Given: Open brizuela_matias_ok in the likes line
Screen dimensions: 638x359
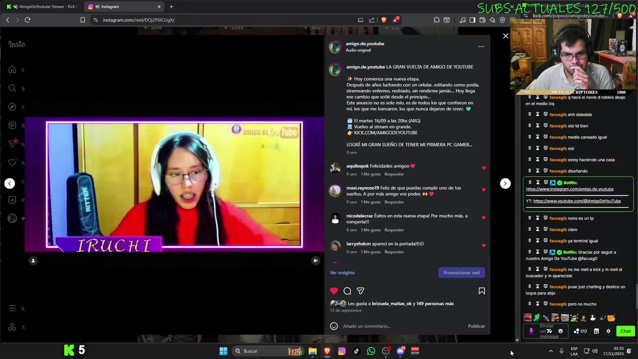Looking at the screenshot, I should tap(392, 304).
